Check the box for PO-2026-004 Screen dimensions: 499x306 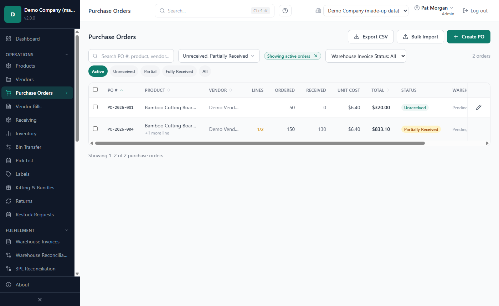click(x=95, y=128)
